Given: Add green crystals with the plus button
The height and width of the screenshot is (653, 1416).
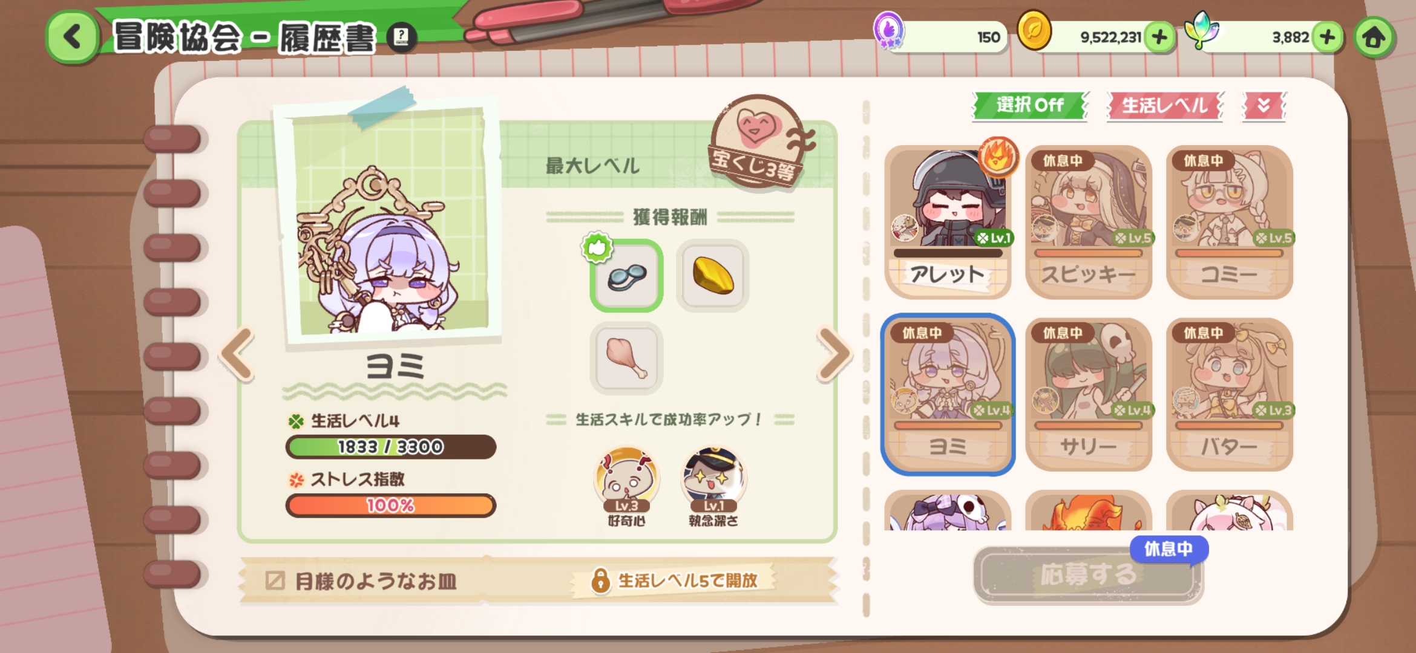Looking at the screenshot, I should tap(1327, 37).
